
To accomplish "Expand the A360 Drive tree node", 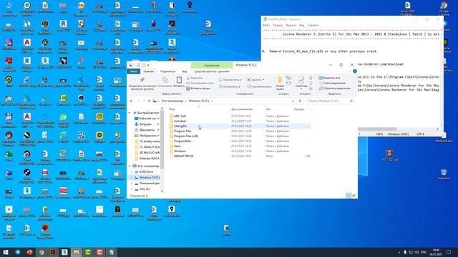I will [132, 172].
